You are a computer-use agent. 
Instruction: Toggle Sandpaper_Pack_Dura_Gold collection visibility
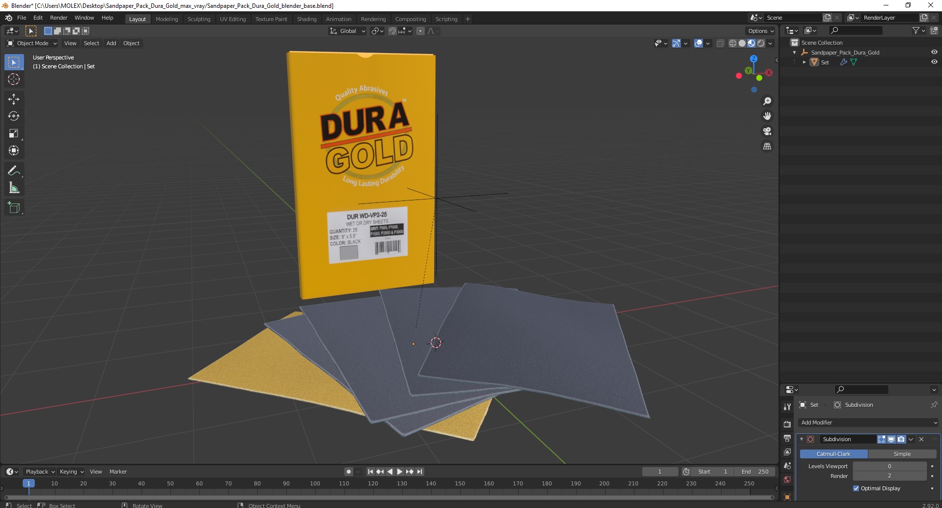[934, 52]
